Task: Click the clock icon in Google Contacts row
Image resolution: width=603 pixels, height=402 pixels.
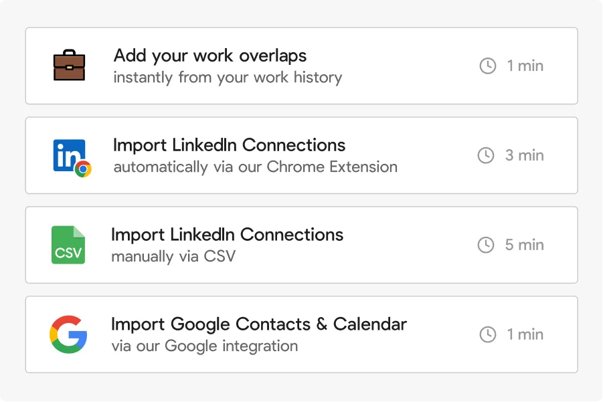Action: pos(488,334)
